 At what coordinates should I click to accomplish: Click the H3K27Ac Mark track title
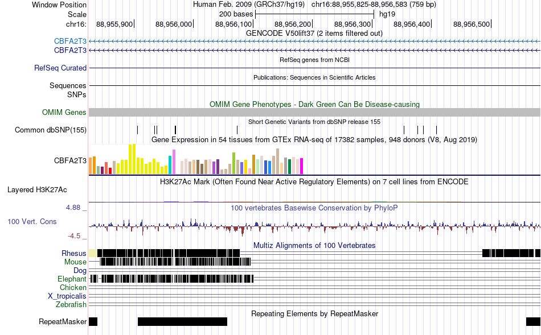pos(314,181)
